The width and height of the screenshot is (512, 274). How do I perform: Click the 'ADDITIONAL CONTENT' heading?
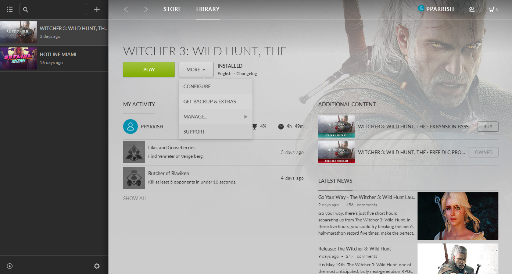[x=347, y=104]
